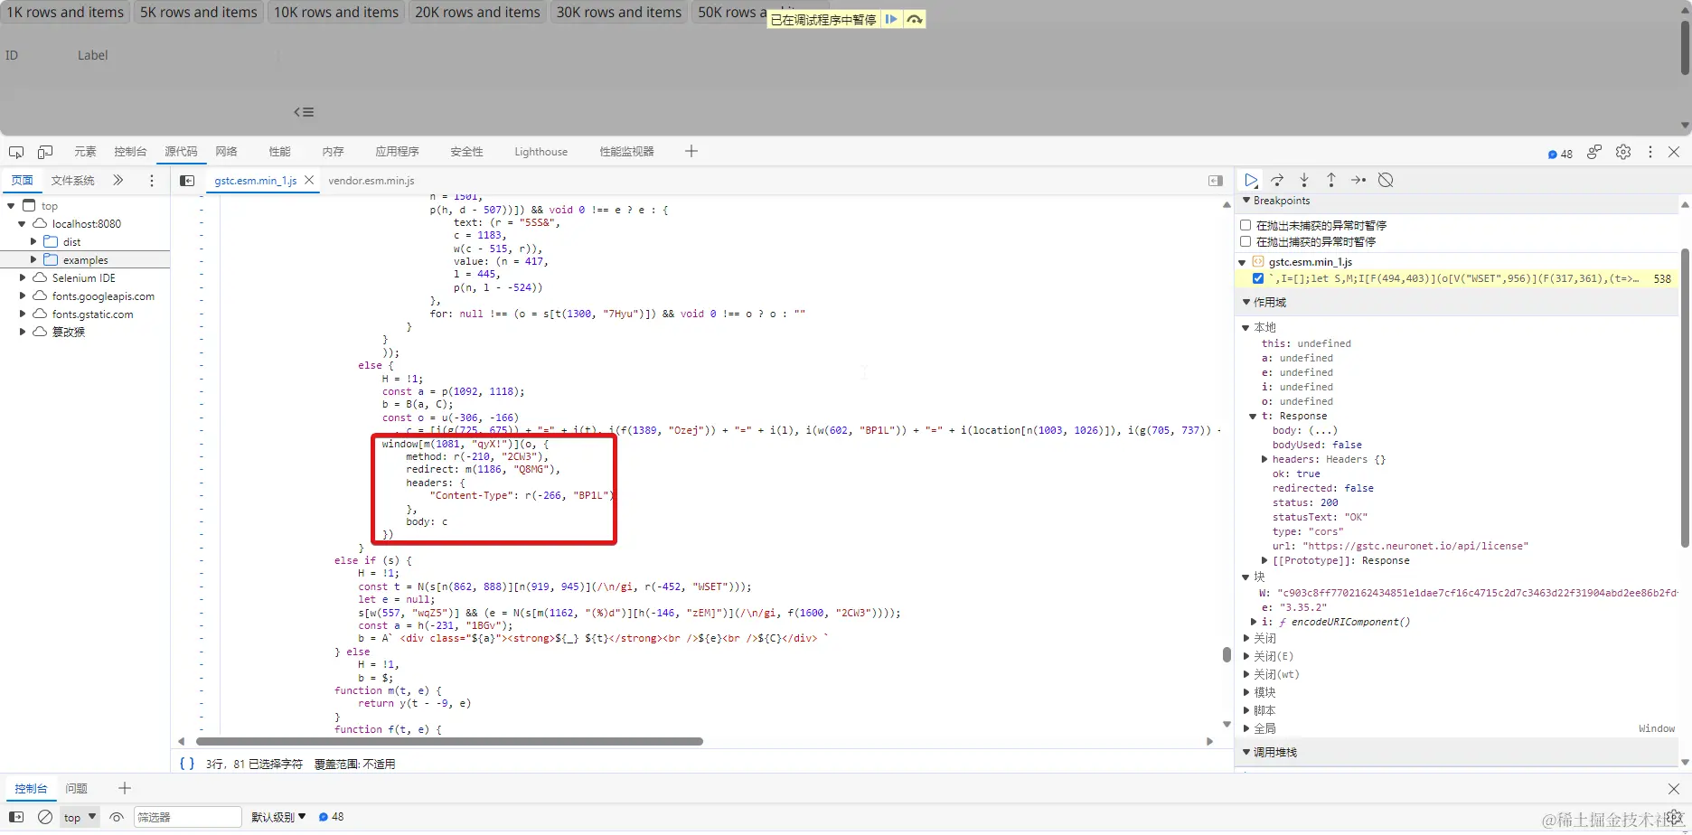Image resolution: width=1692 pixels, height=835 pixels.
Task: Hide the debugger sidebar pane
Action: [x=1216, y=181]
